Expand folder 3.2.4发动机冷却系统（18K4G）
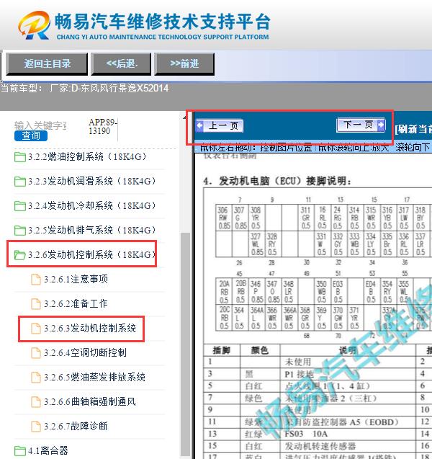Viewport: 432px width, 459px height. [x=92, y=206]
